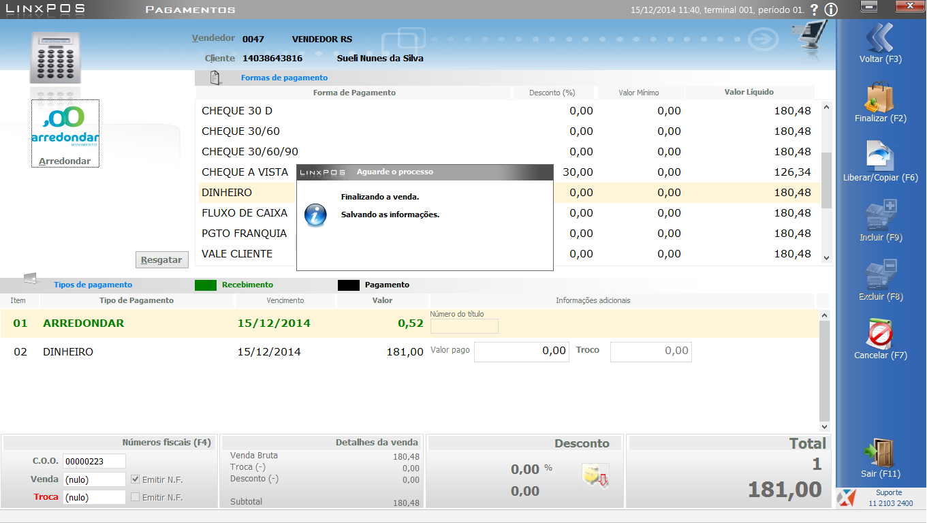
Task: Toggle Emitir N.F. checkbox for Venda
Action: (x=135, y=479)
